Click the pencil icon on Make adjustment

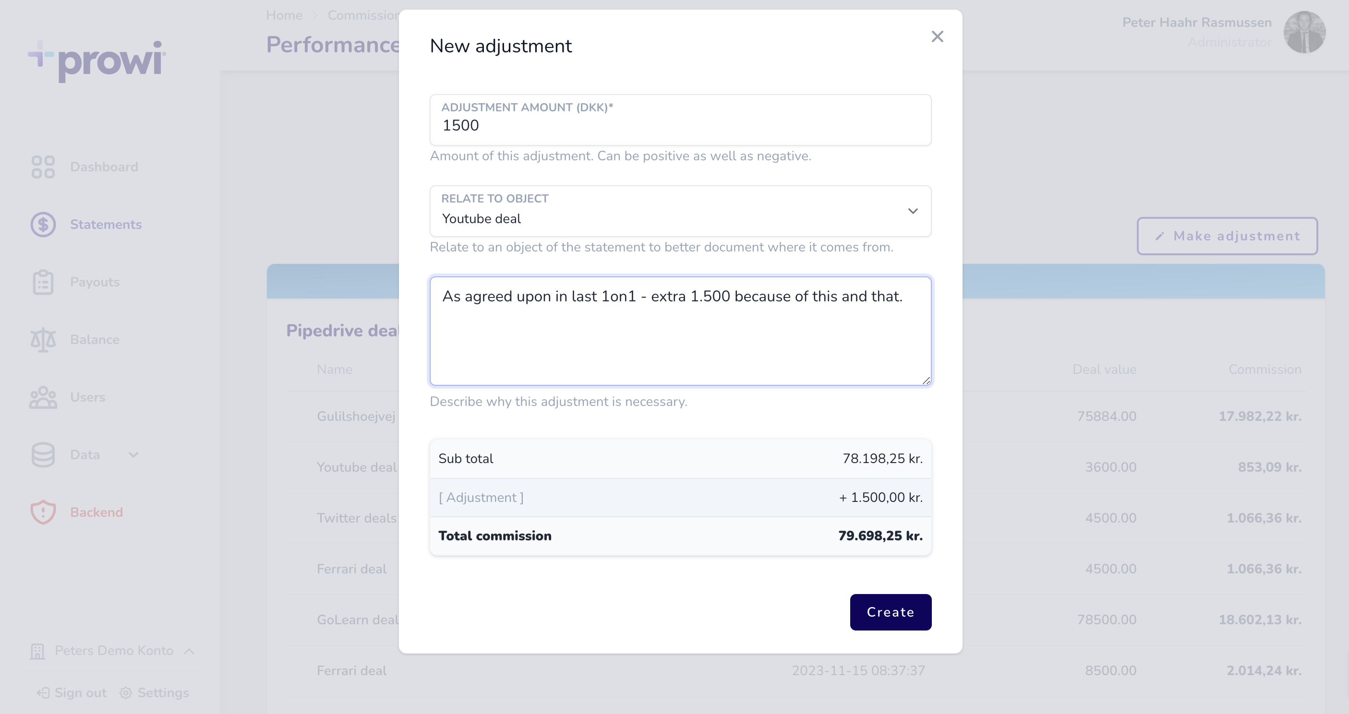pyautogui.click(x=1160, y=236)
